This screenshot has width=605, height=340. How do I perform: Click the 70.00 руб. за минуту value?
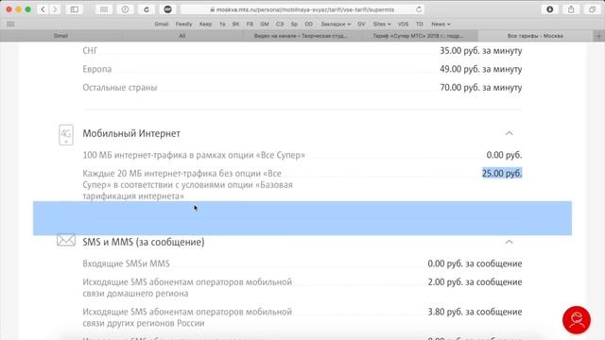(481, 88)
